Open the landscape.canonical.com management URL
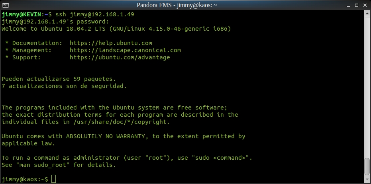Viewport: 371px width, 184px height. pyautogui.click(x=125, y=50)
